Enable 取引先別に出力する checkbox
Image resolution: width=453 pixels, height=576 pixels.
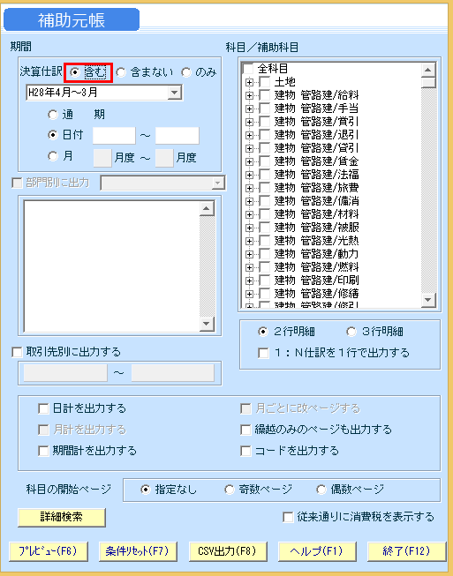click(18, 352)
